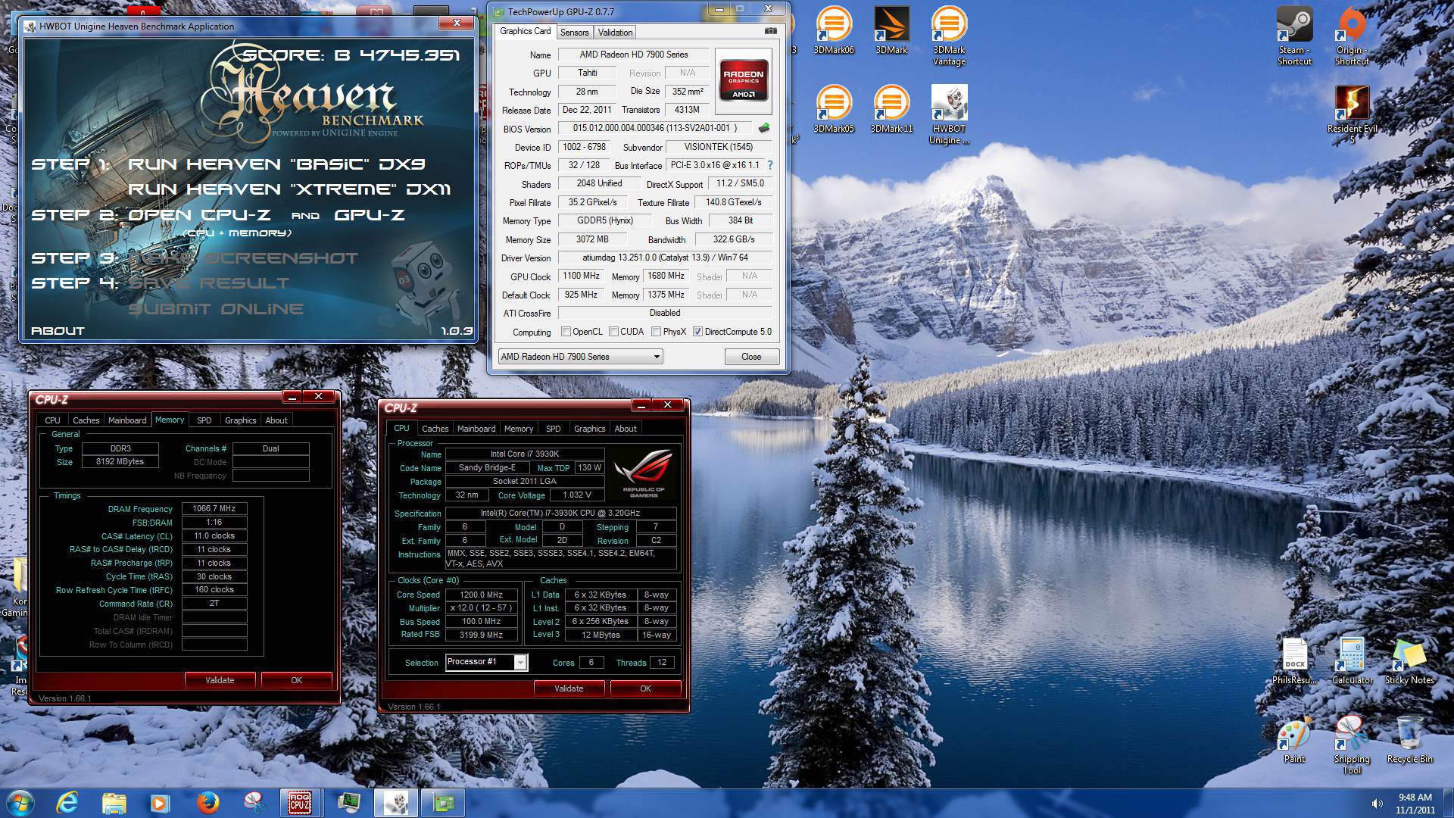The height and width of the screenshot is (818, 1454).
Task: Click Run Heaven "Xtreme" DX11
Action: [x=289, y=189]
